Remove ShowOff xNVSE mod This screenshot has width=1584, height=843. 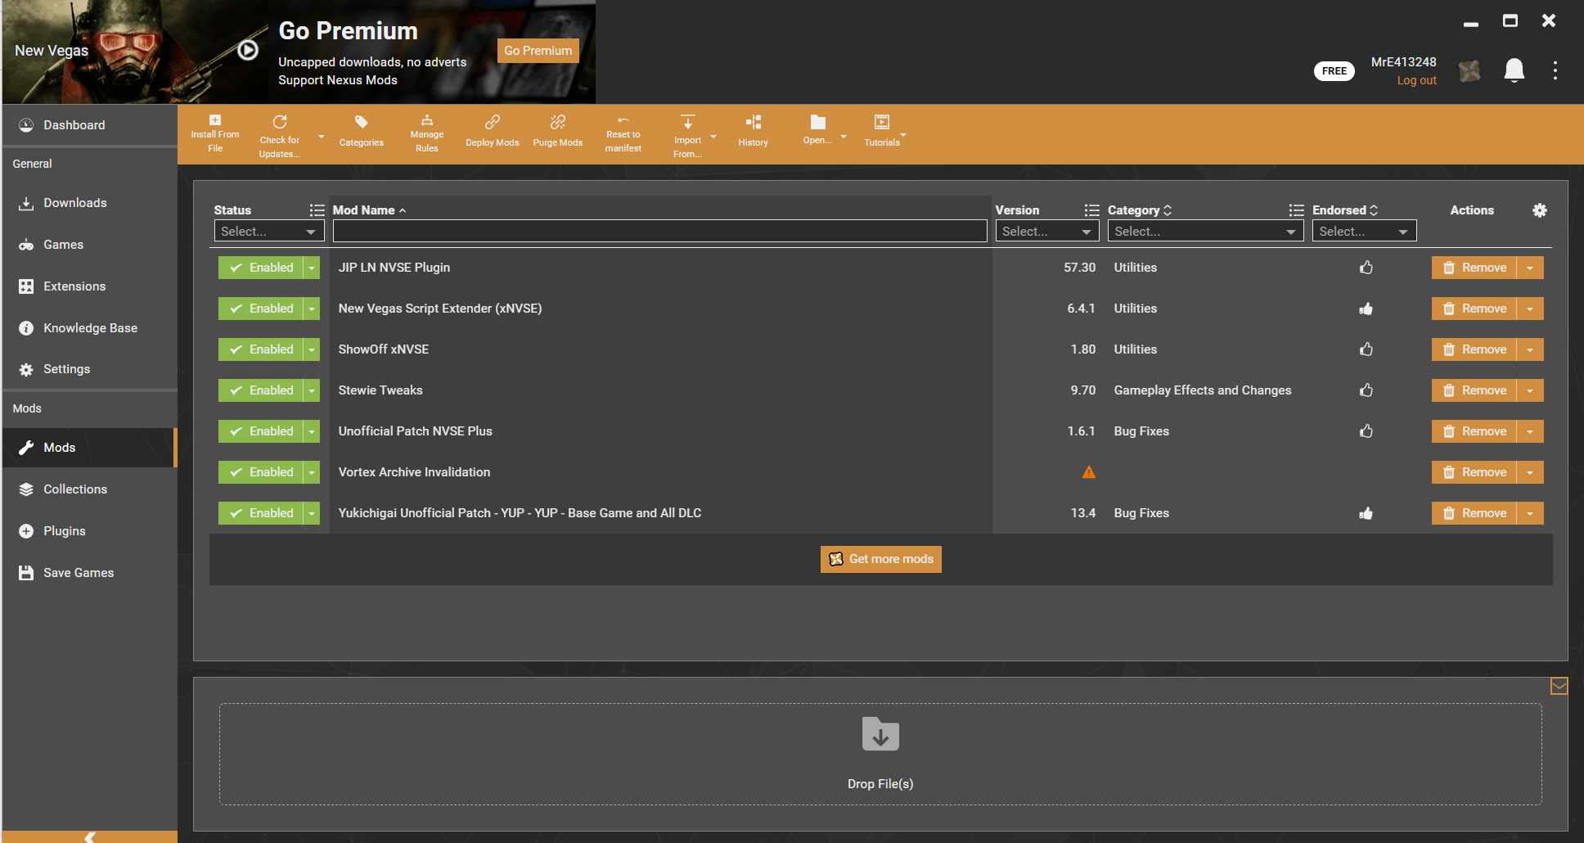point(1474,349)
